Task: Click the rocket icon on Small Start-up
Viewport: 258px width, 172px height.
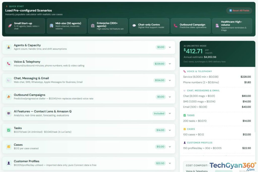Action: coord(10,26)
